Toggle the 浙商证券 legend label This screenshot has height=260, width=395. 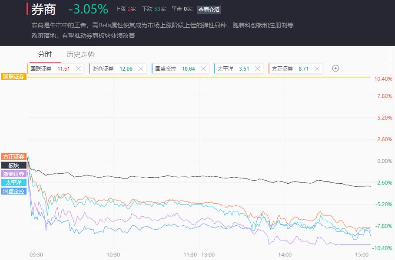click(14, 174)
